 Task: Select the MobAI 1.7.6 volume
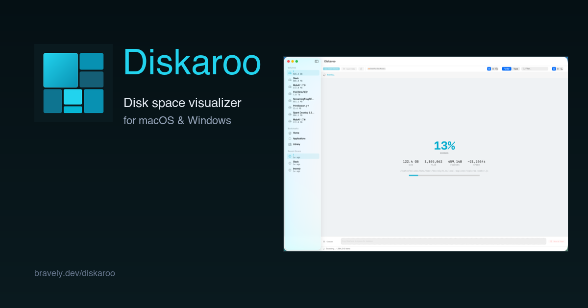[303, 121]
